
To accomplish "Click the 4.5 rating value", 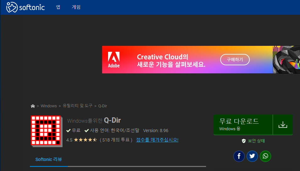I will point(69,140).
